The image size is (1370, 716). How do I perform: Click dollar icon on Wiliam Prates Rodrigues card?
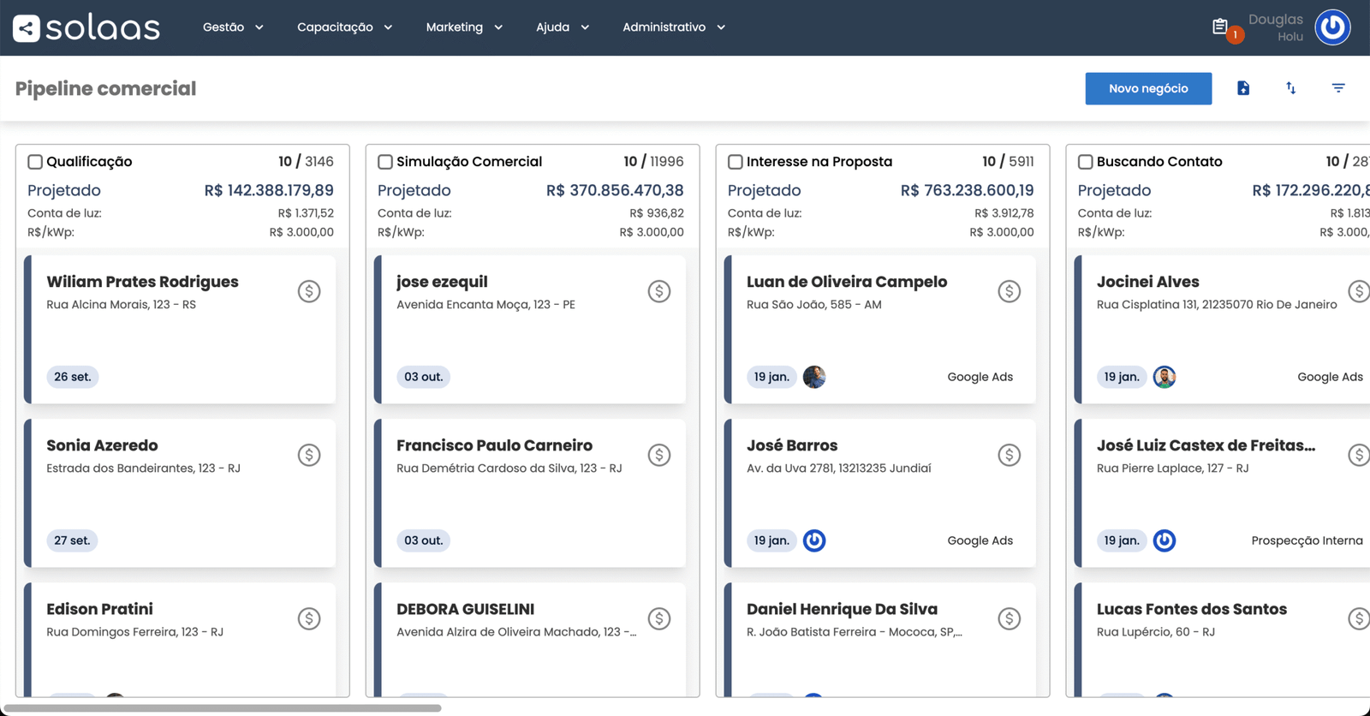click(x=309, y=291)
